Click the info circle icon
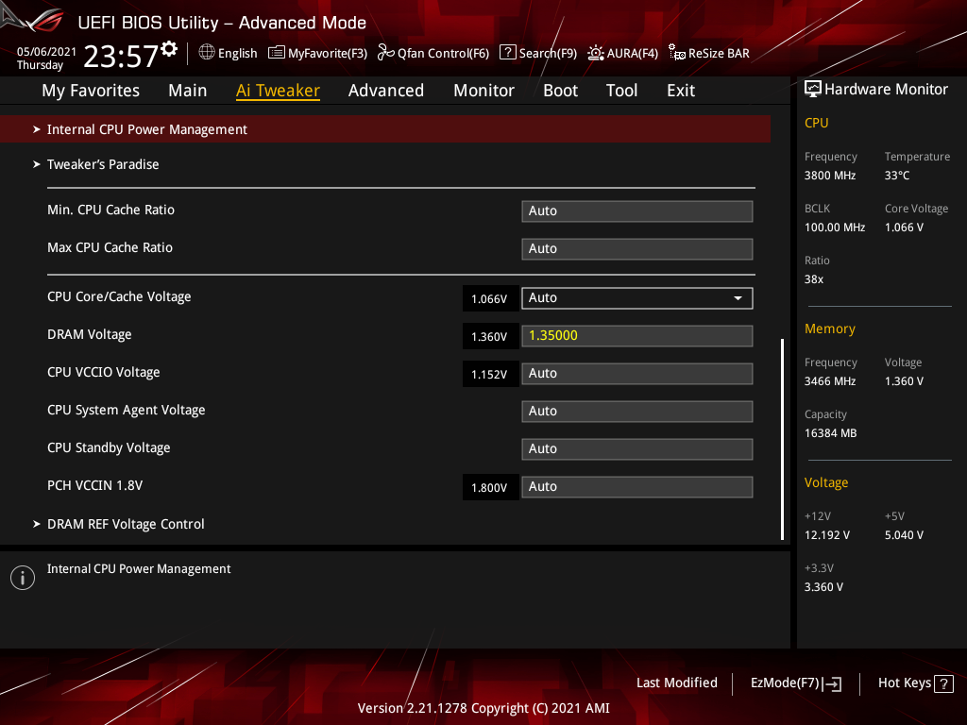 click(23, 578)
